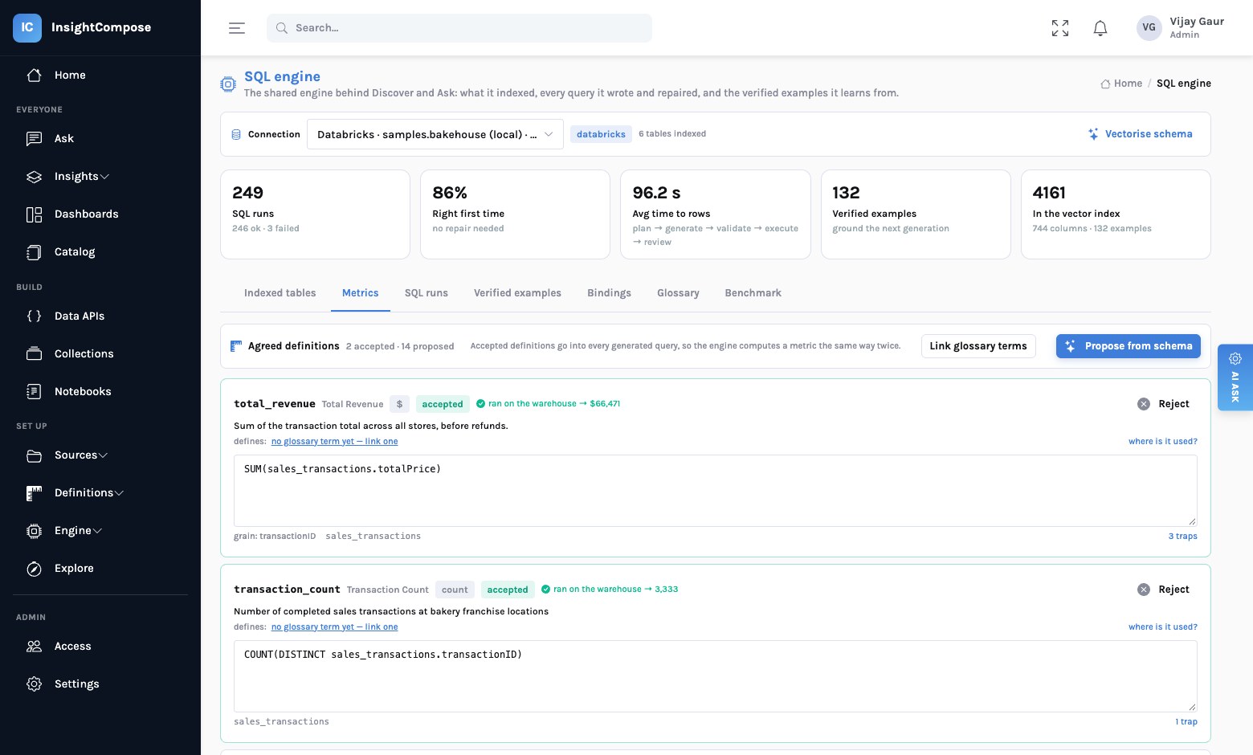Click the total_revenue SQL expression box
The width and height of the screenshot is (1253, 755).
pyautogui.click(x=716, y=491)
